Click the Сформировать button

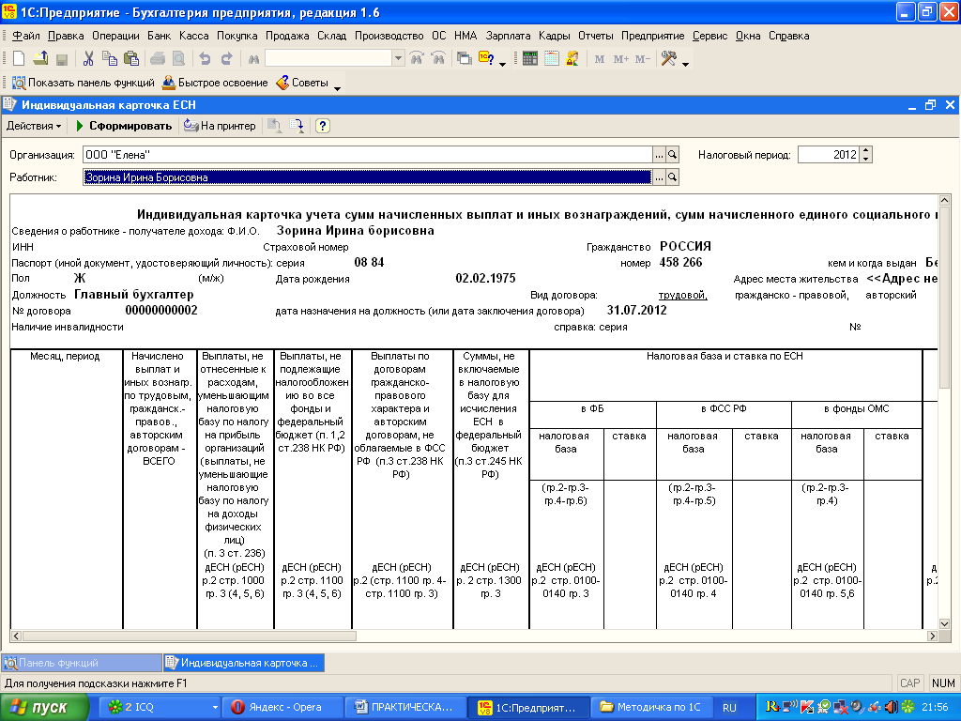tap(123, 126)
